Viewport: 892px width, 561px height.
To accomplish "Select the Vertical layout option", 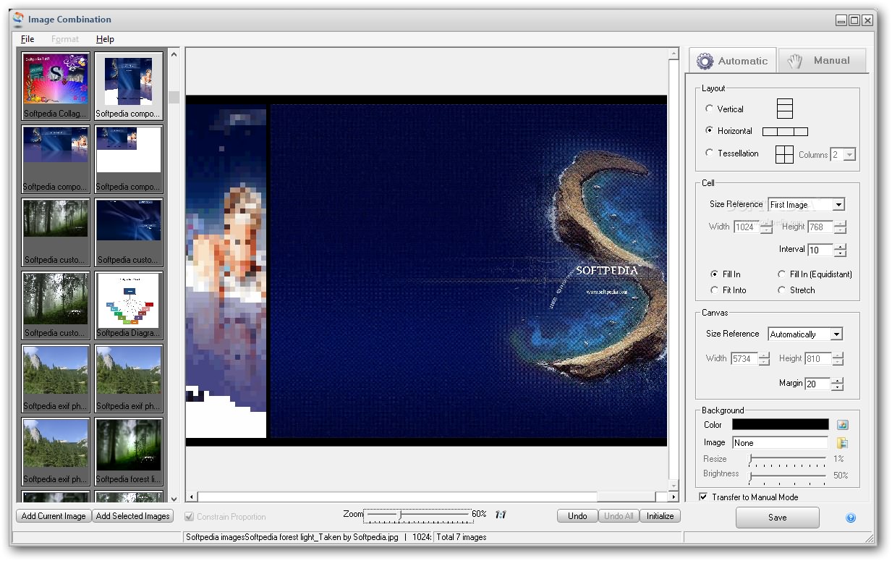I will pyautogui.click(x=725, y=109).
